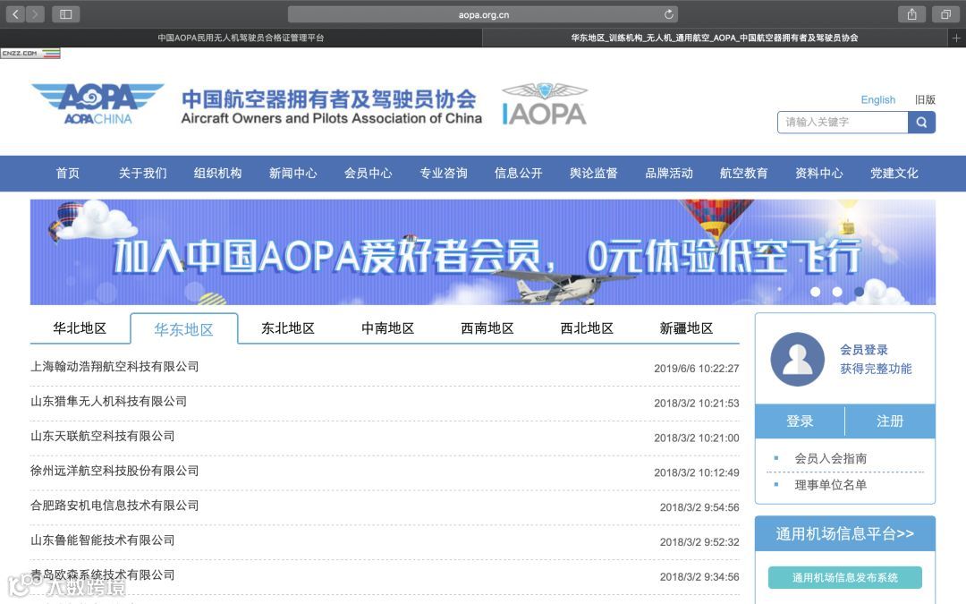Go back with Safari's back arrow
Viewport: 966px width, 604px height.
(15, 14)
